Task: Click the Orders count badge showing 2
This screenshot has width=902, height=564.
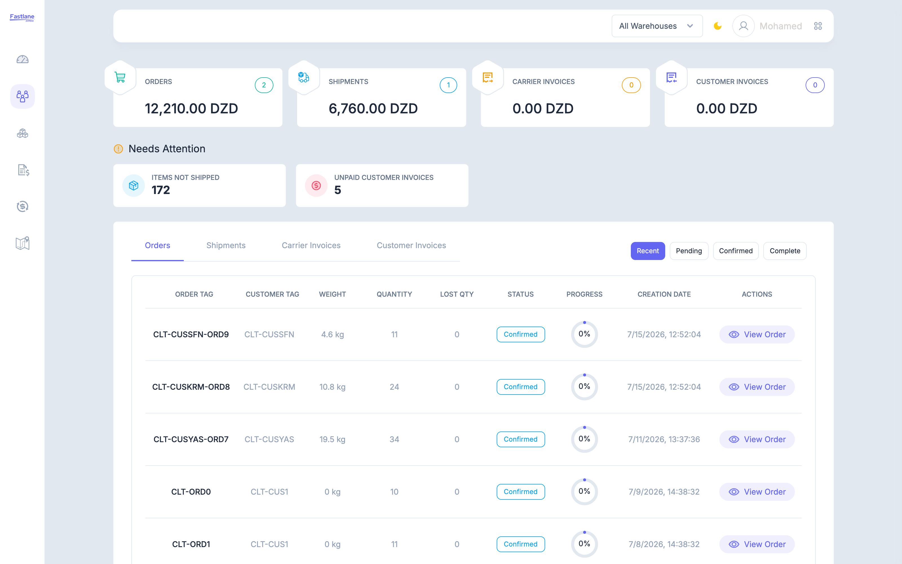Action: tap(264, 85)
